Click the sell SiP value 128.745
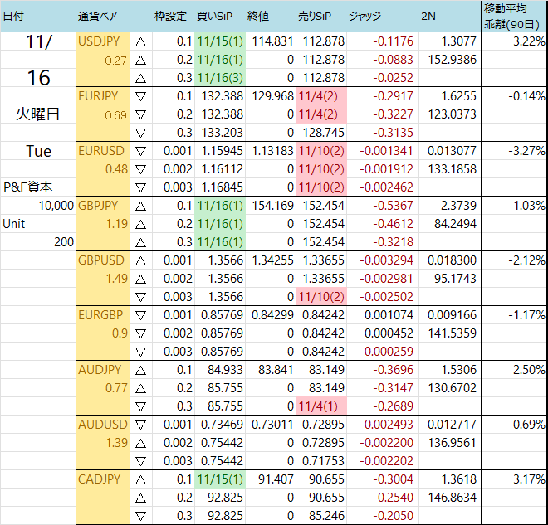This screenshot has height=525, width=548. [321, 133]
